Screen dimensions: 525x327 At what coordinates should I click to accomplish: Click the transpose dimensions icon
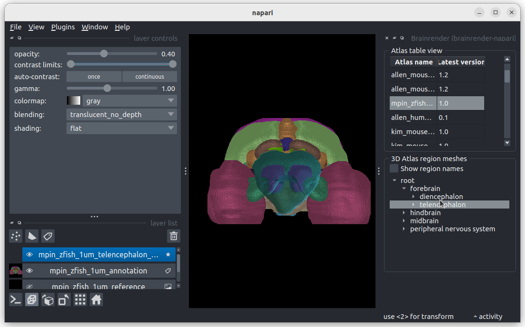[64, 300]
